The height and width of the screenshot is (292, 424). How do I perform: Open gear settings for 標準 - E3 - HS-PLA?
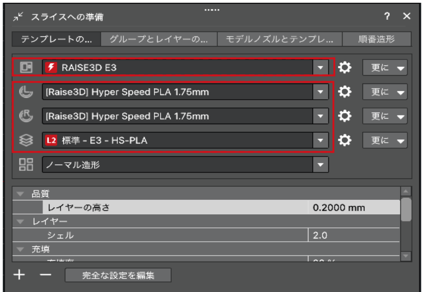(x=345, y=140)
